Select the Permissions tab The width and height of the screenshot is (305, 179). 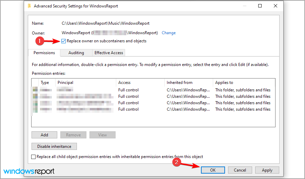point(44,53)
